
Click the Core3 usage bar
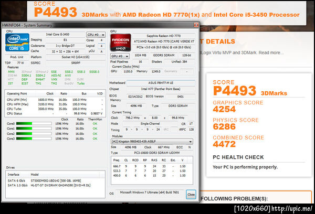[x=34, y=138]
